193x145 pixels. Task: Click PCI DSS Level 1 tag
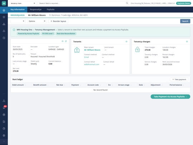click(x=48, y=34)
